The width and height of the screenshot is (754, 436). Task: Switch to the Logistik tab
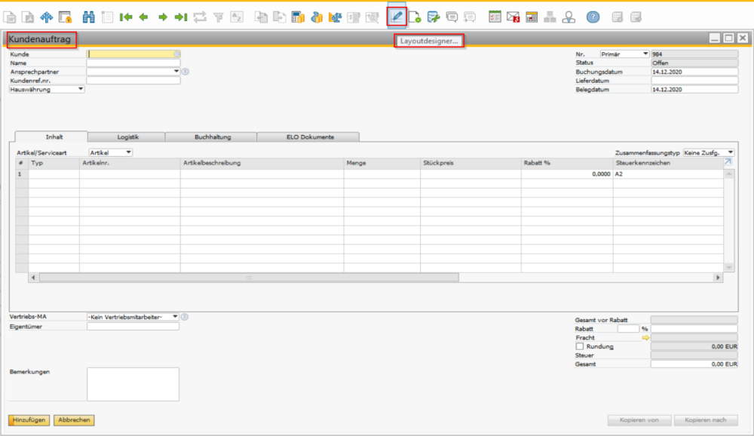[127, 137]
